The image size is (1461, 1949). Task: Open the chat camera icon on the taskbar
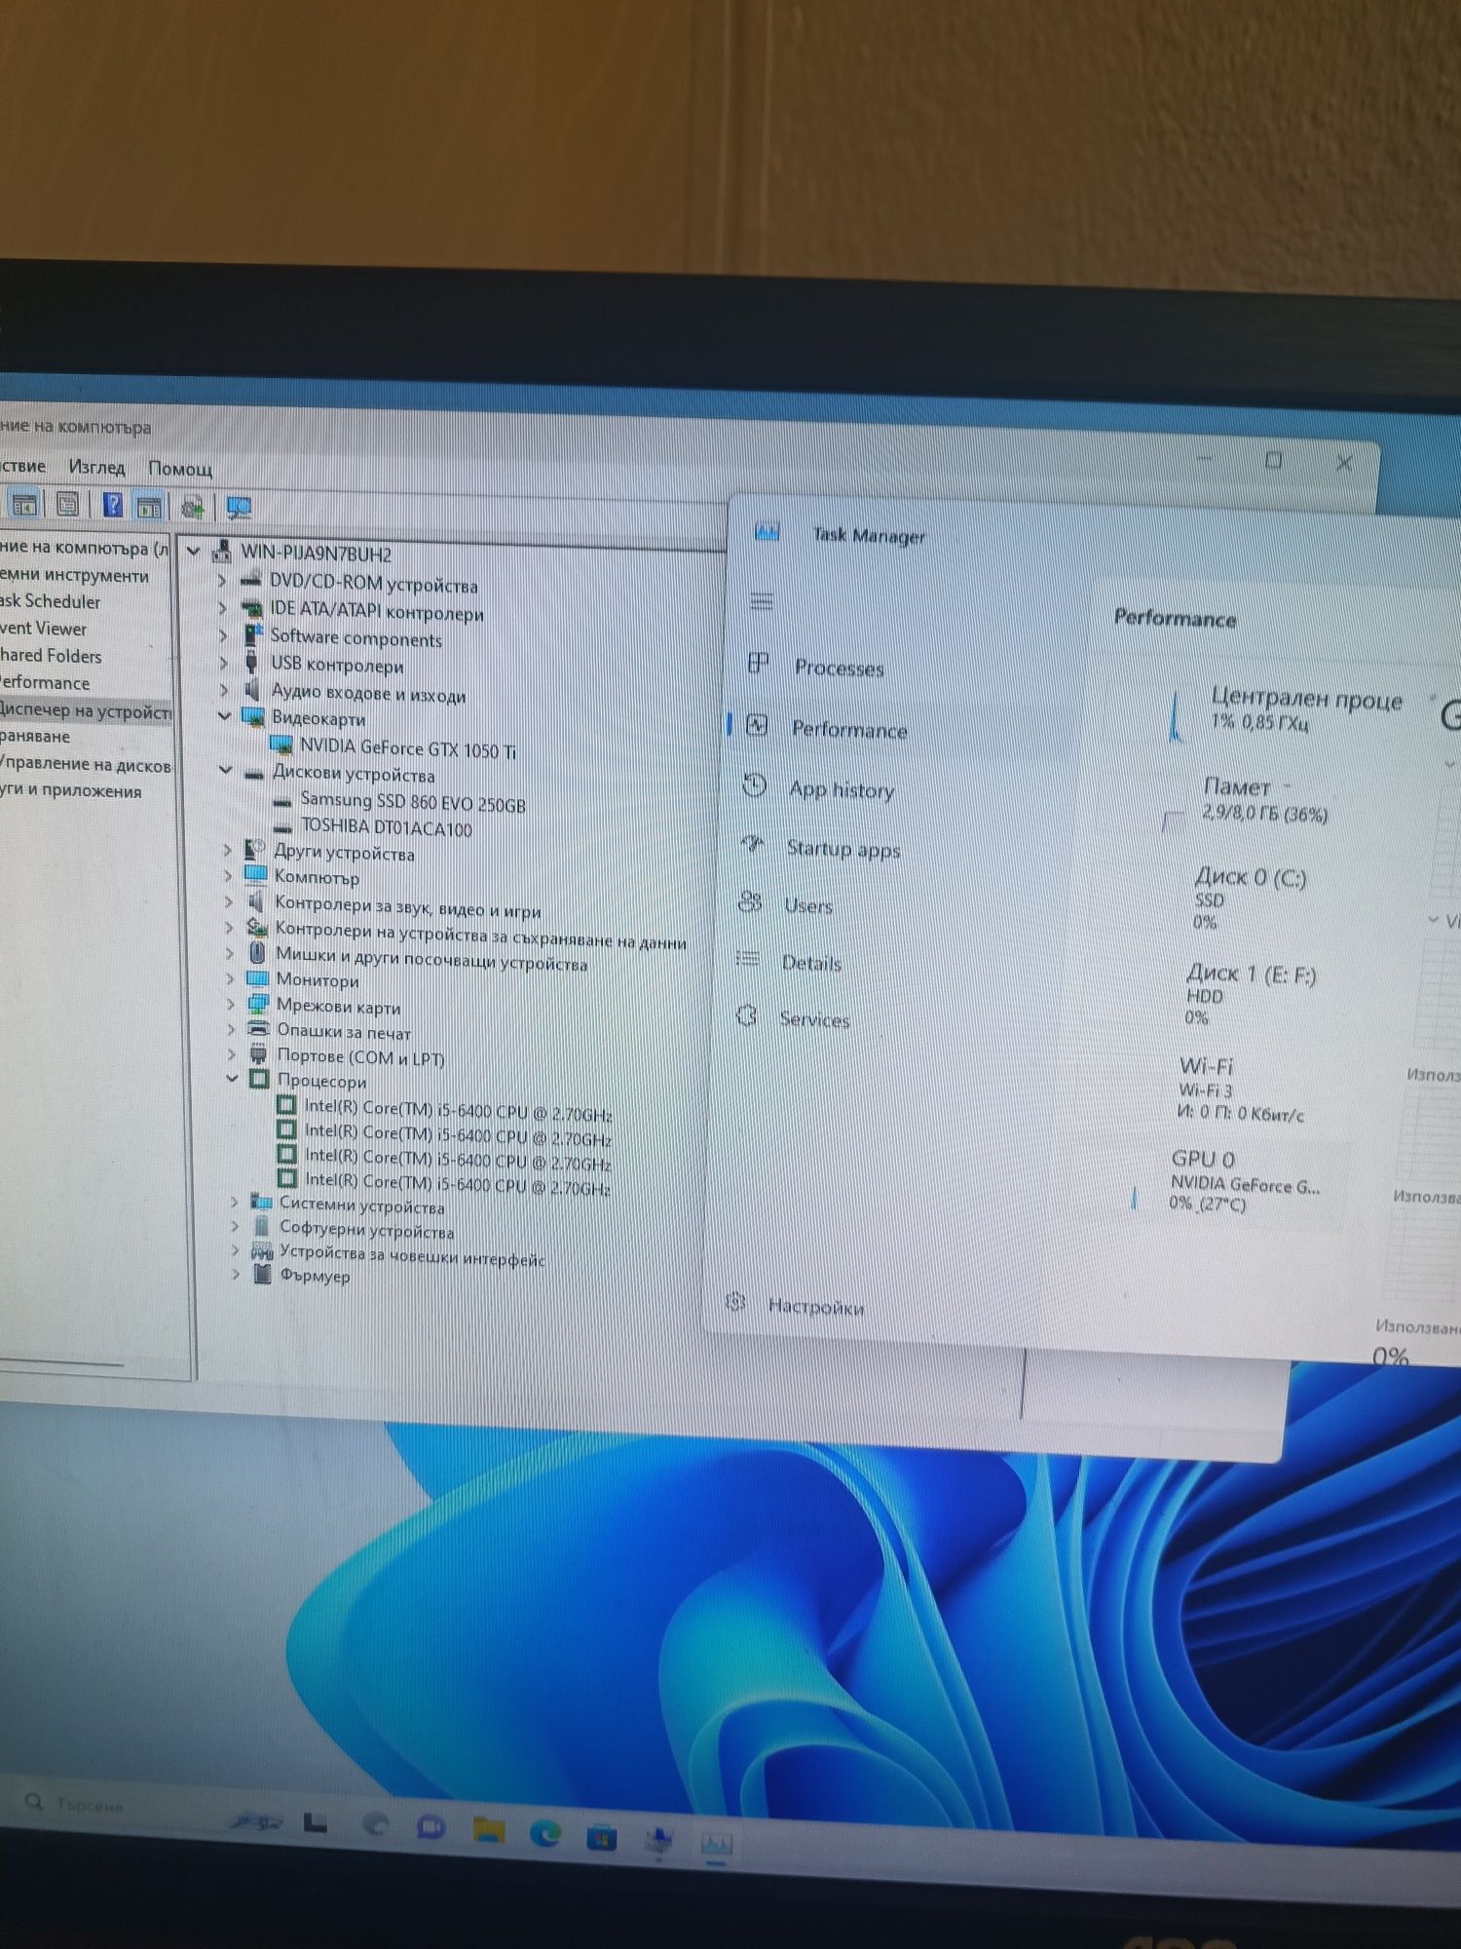point(431,1826)
